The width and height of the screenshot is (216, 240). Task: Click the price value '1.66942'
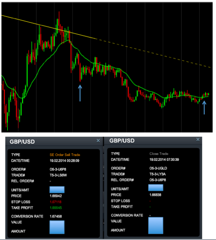click(56, 196)
